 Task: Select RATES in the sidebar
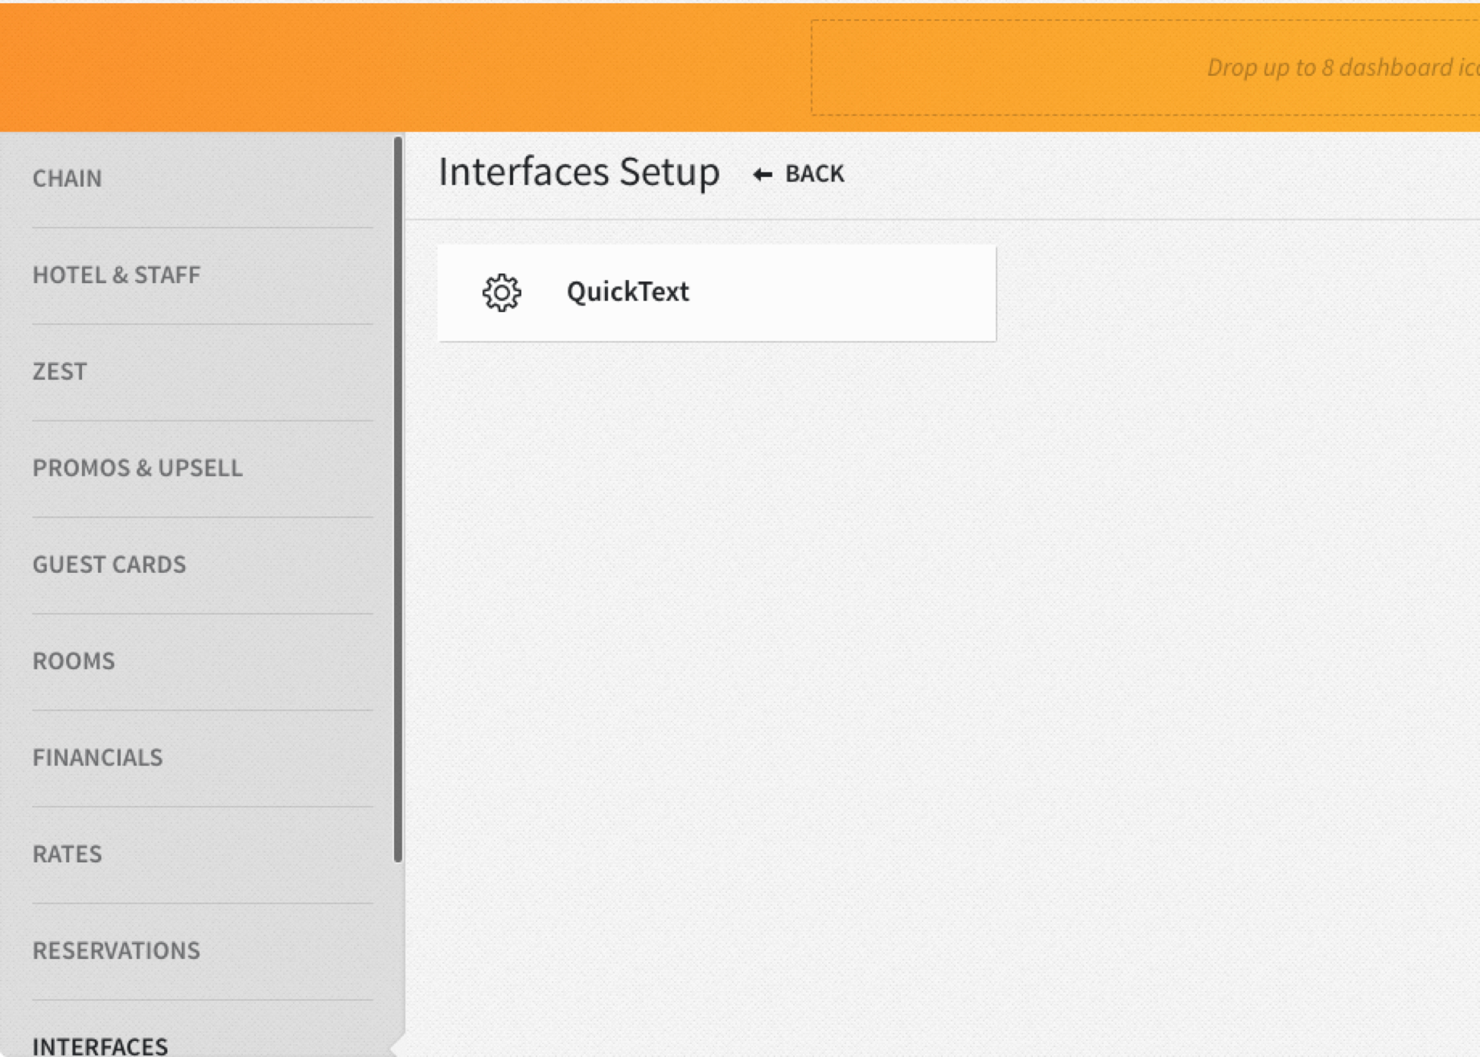(x=68, y=854)
